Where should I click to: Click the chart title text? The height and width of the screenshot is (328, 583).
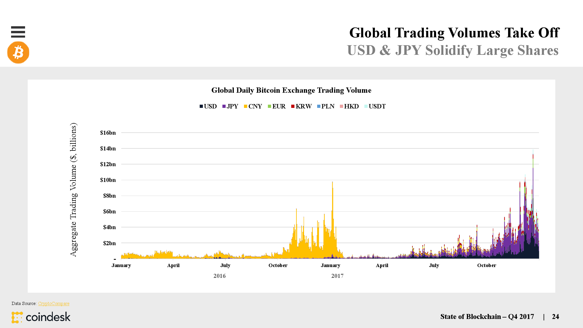coord(291,90)
